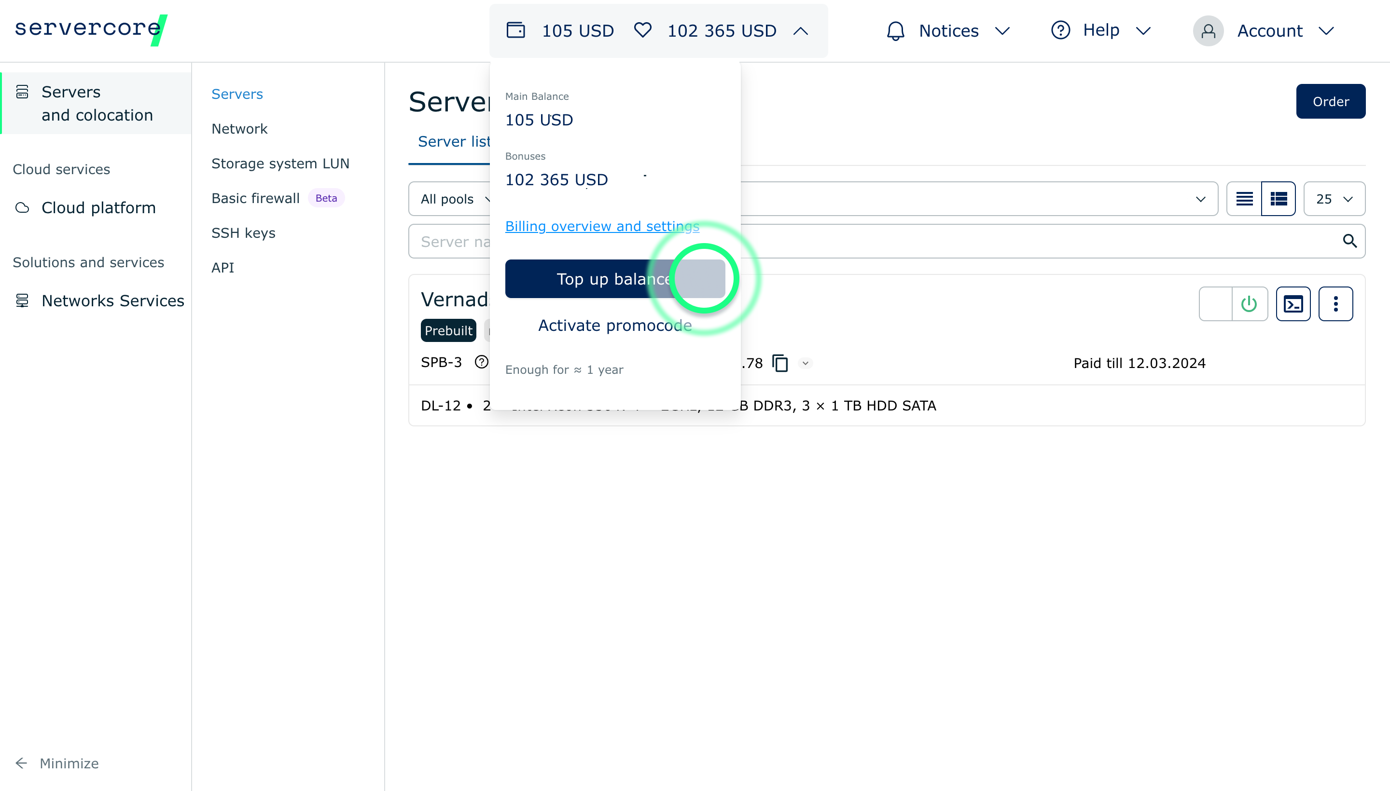Select the Server list tab
1390x791 pixels.
453,142
